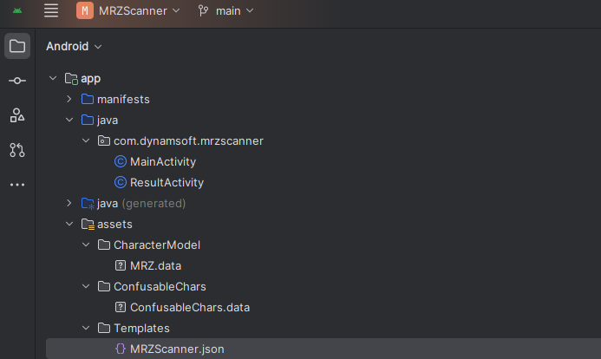601x359 pixels.
Task: Open the hamburger main menu
Action: (51, 10)
